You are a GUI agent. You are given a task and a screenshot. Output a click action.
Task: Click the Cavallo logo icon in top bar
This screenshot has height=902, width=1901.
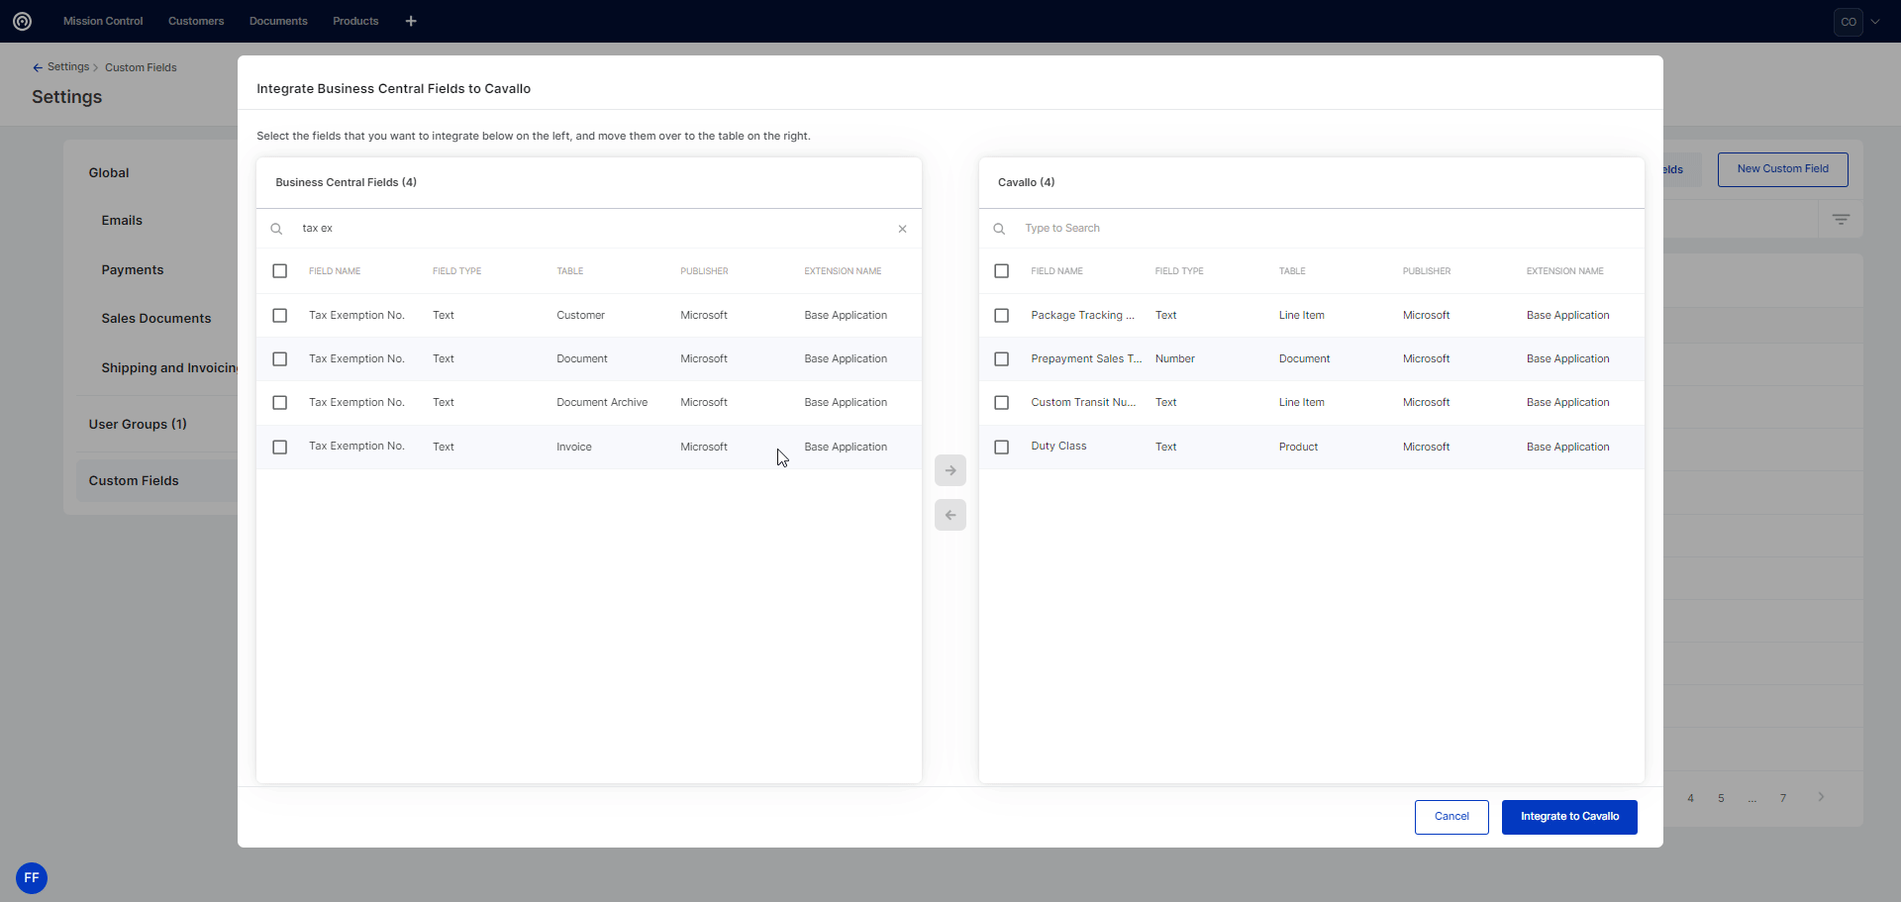coord(22,21)
